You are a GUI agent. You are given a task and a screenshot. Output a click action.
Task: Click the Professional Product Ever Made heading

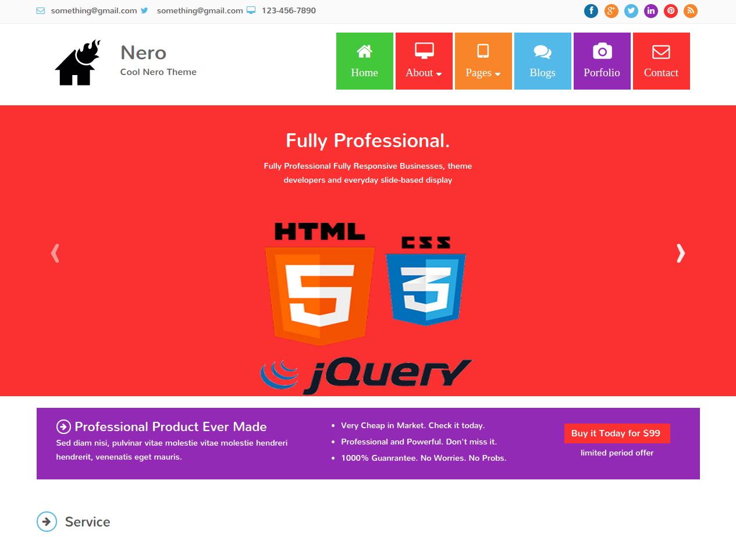(170, 426)
